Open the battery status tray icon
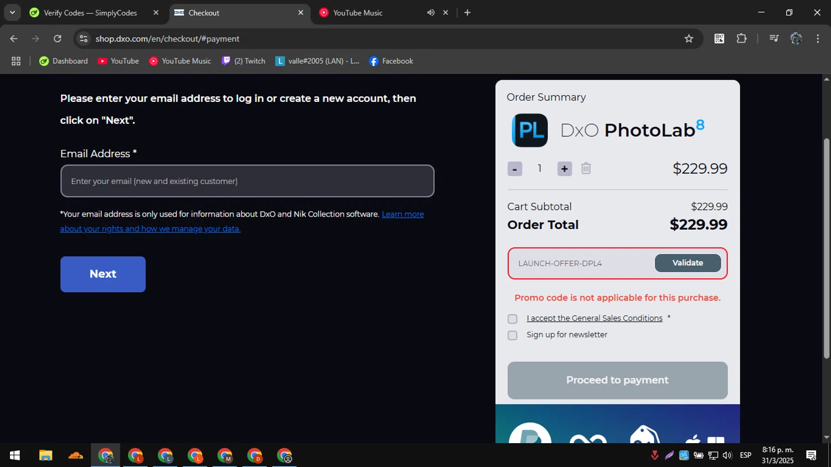Image resolution: width=831 pixels, height=467 pixels. point(699,455)
